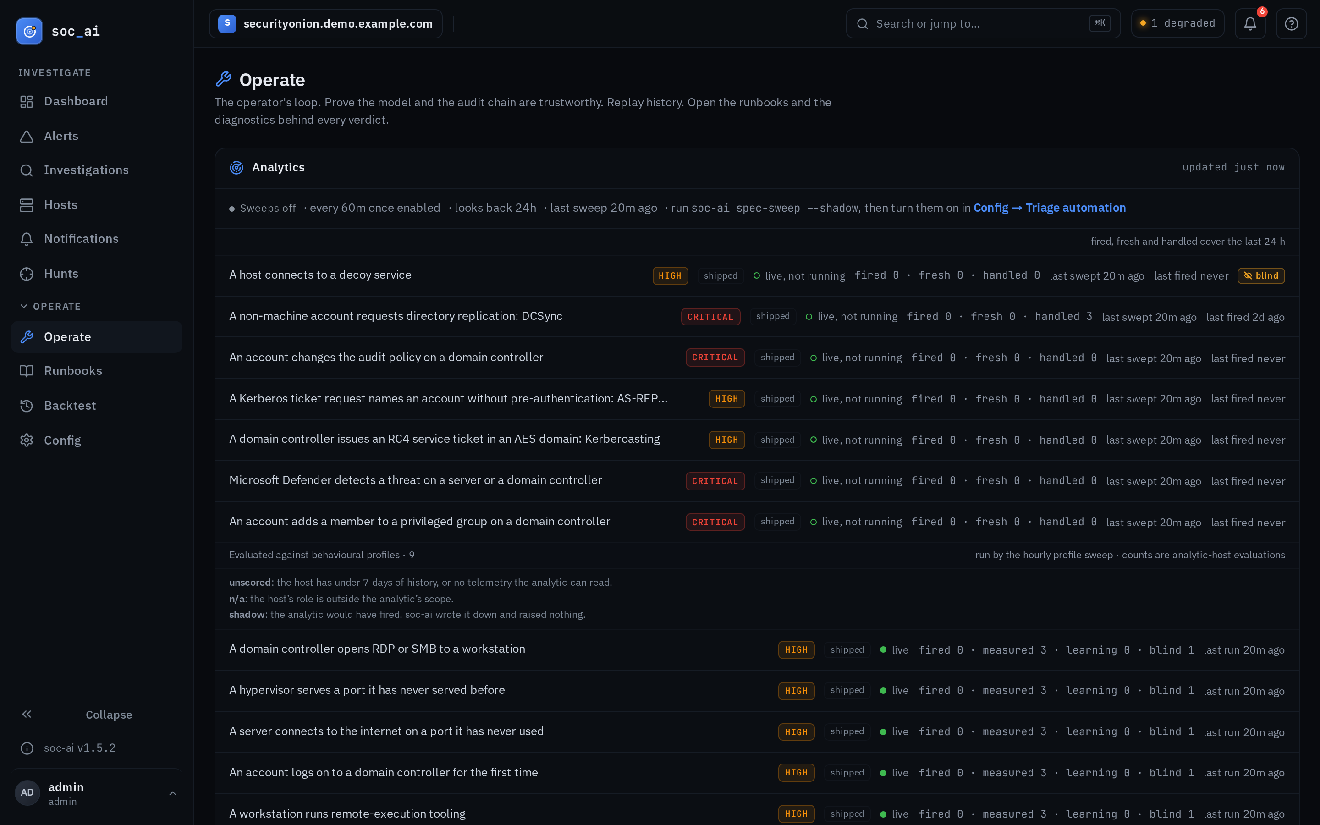Image resolution: width=1320 pixels, height=825 pixels.
Task: Open the securityonion.demo.example.com site selector
Action: [x=325, y=23]
